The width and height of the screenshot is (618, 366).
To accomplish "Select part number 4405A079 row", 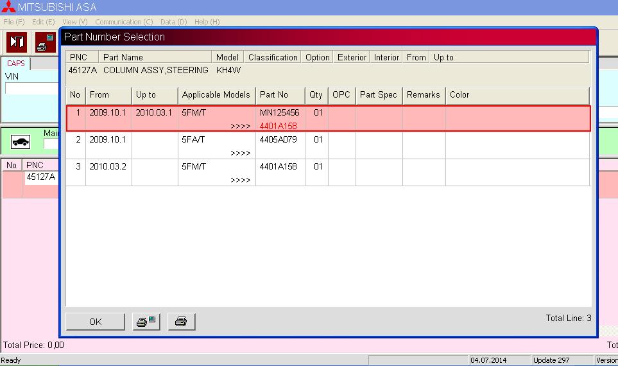I will tap(278, 139).
